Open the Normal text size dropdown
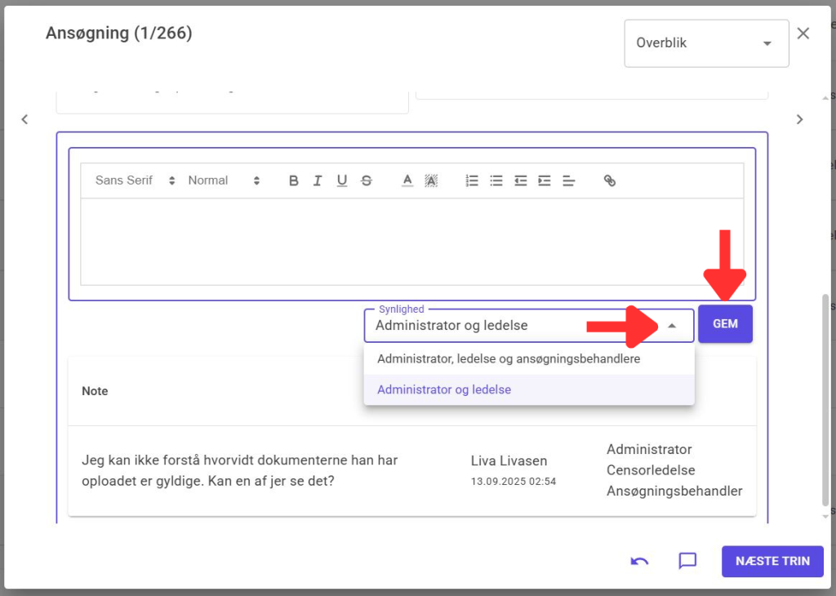 (x=224, y=180)
